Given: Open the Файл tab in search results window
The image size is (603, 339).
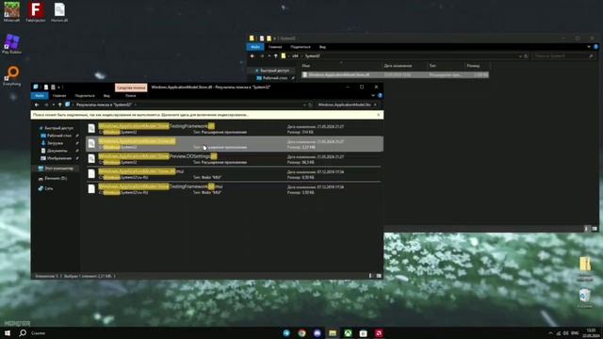Looking at the screenshot, I should tap(40, 96).
